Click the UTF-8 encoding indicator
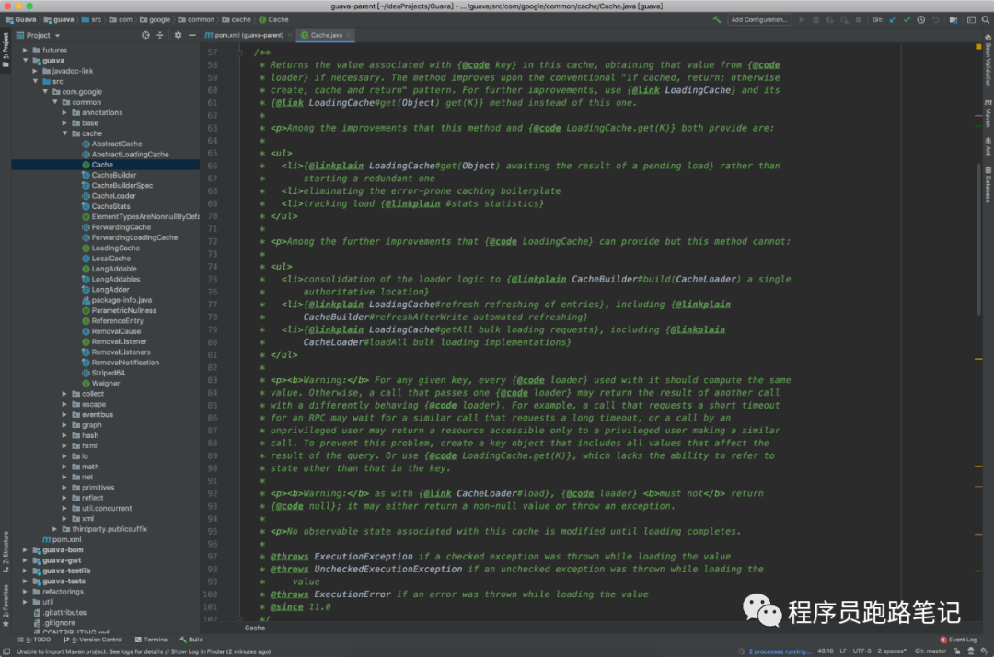Viewport: 994px width, 657px height. tap(861, 651)
